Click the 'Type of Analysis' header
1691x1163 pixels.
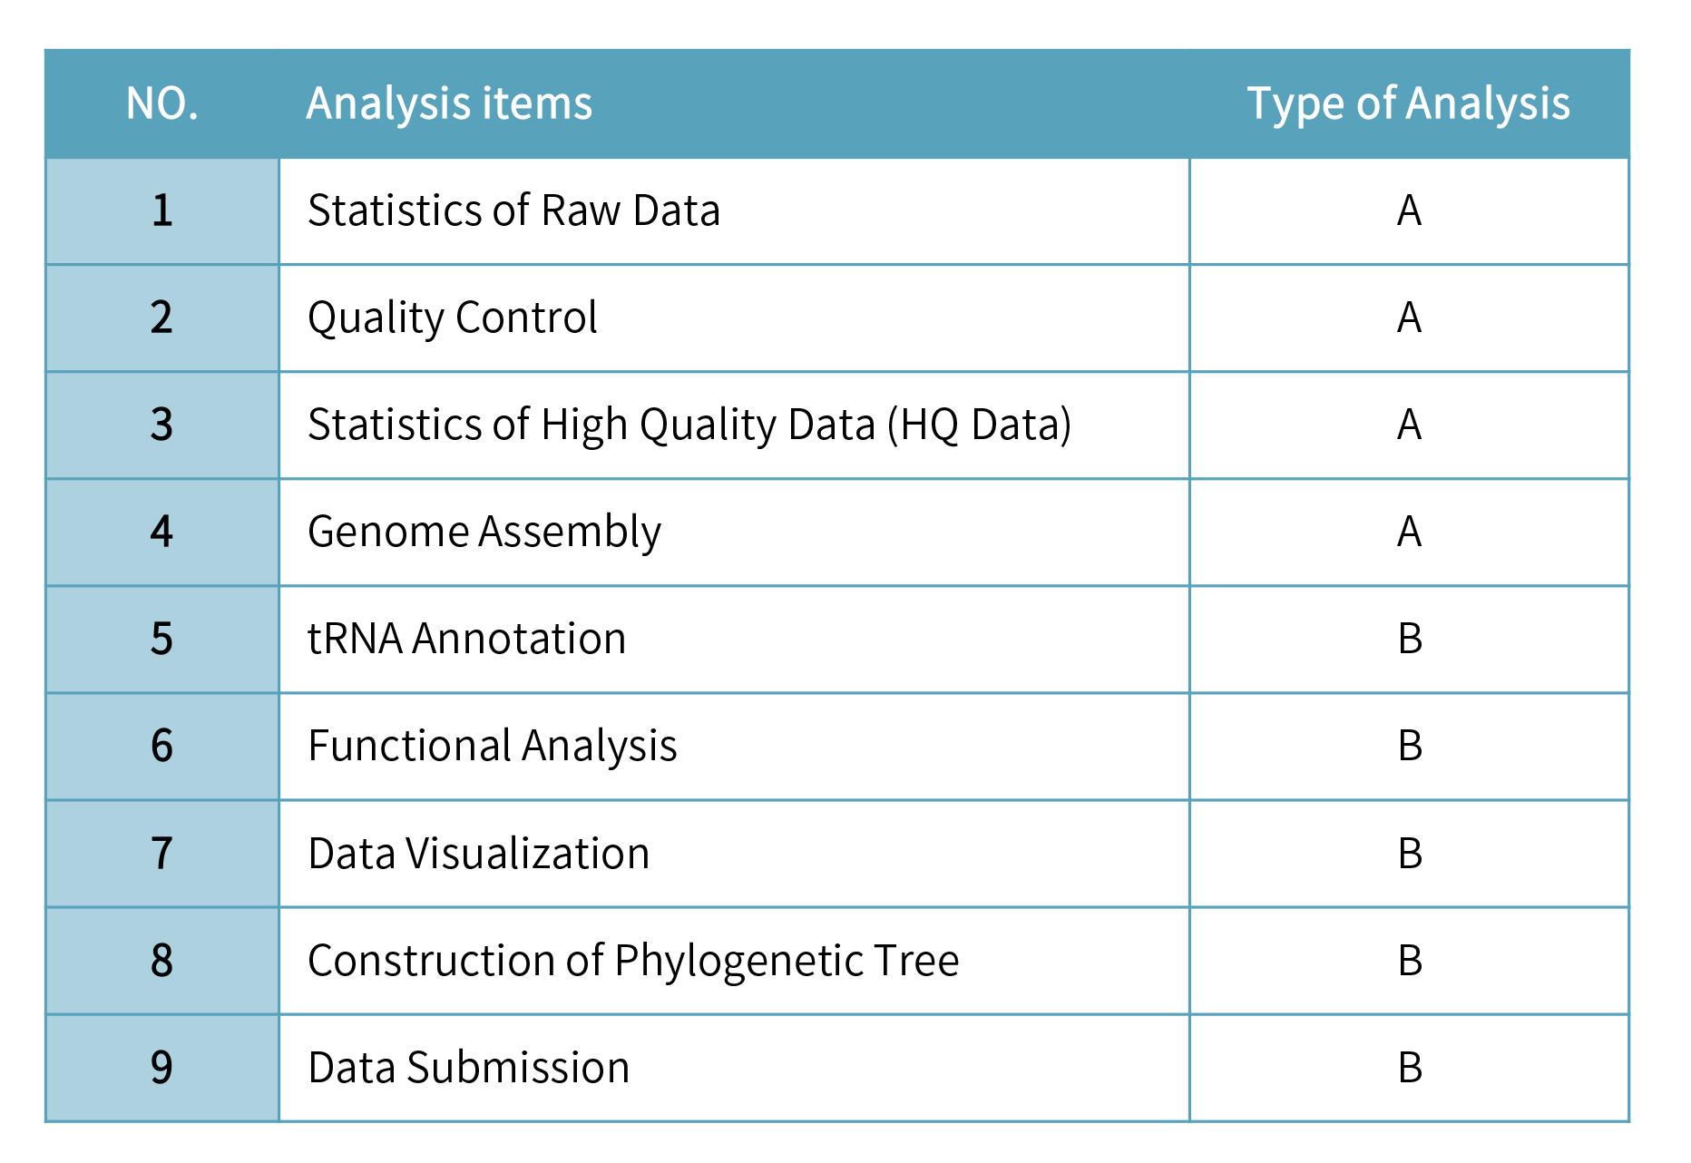[x=1408, y=103]
